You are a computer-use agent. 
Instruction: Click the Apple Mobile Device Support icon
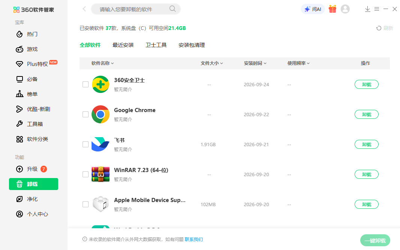[101, 204]
